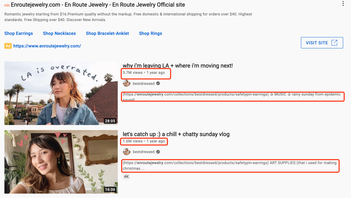This screenshot has height=198, width=351.
Task: Open the Shop Earrings link
Action: [19, 33]
